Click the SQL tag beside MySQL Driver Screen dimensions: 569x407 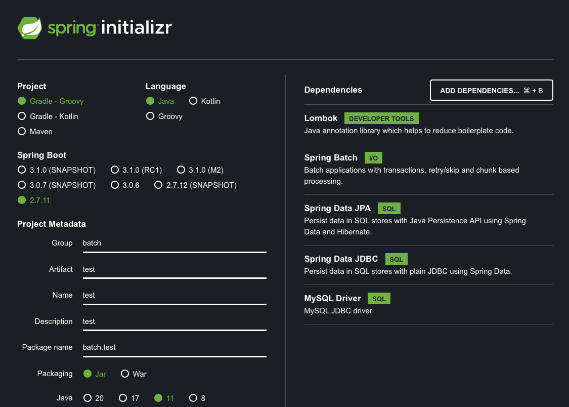point(379,299)
